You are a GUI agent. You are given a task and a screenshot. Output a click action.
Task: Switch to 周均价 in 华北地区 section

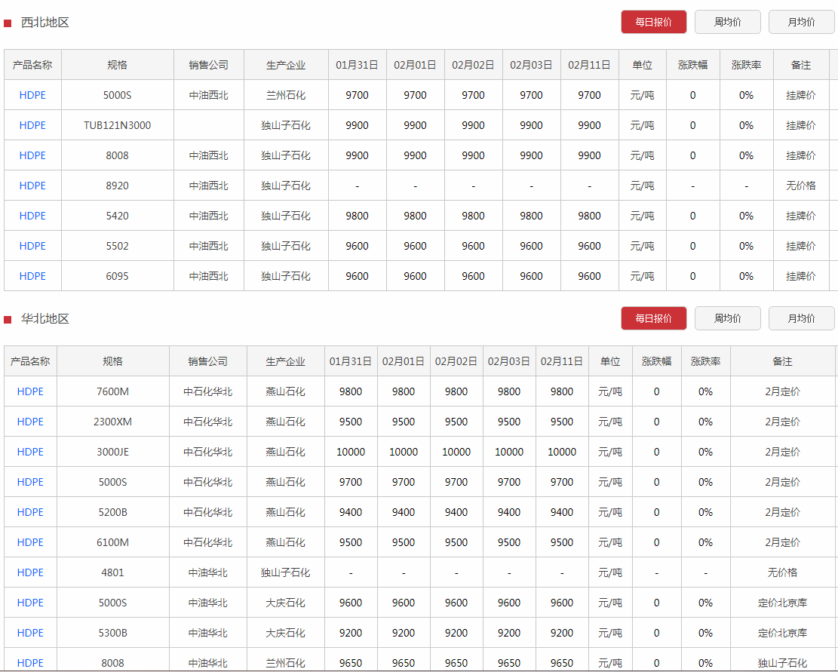tap(727, 318)
